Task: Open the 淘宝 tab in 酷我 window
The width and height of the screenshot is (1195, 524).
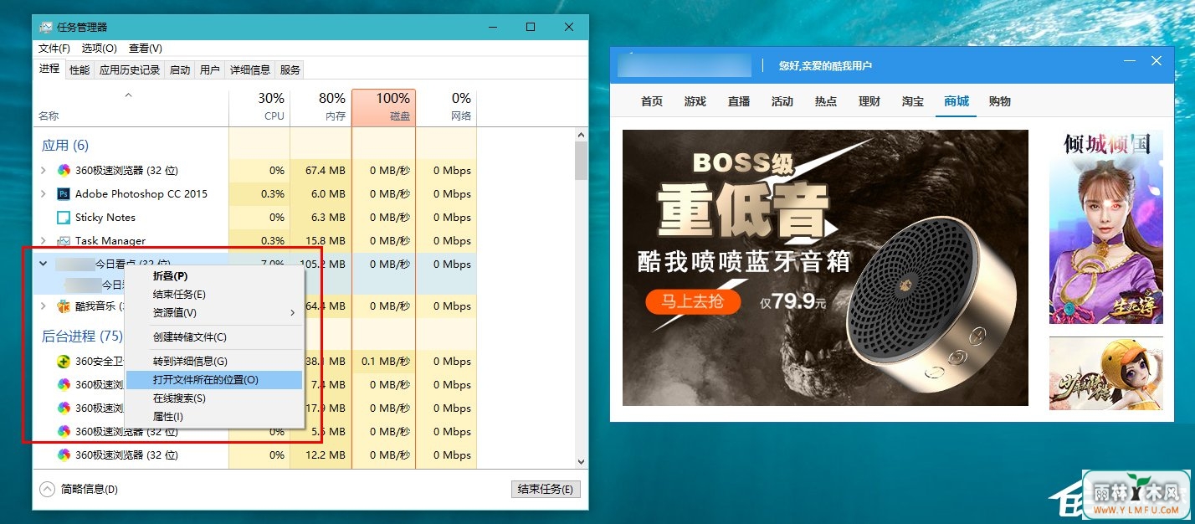Action: (913, 101)
